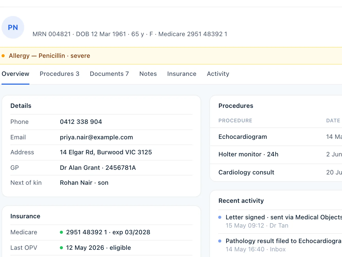Select phone number 0412 338 904

[81, 122]
